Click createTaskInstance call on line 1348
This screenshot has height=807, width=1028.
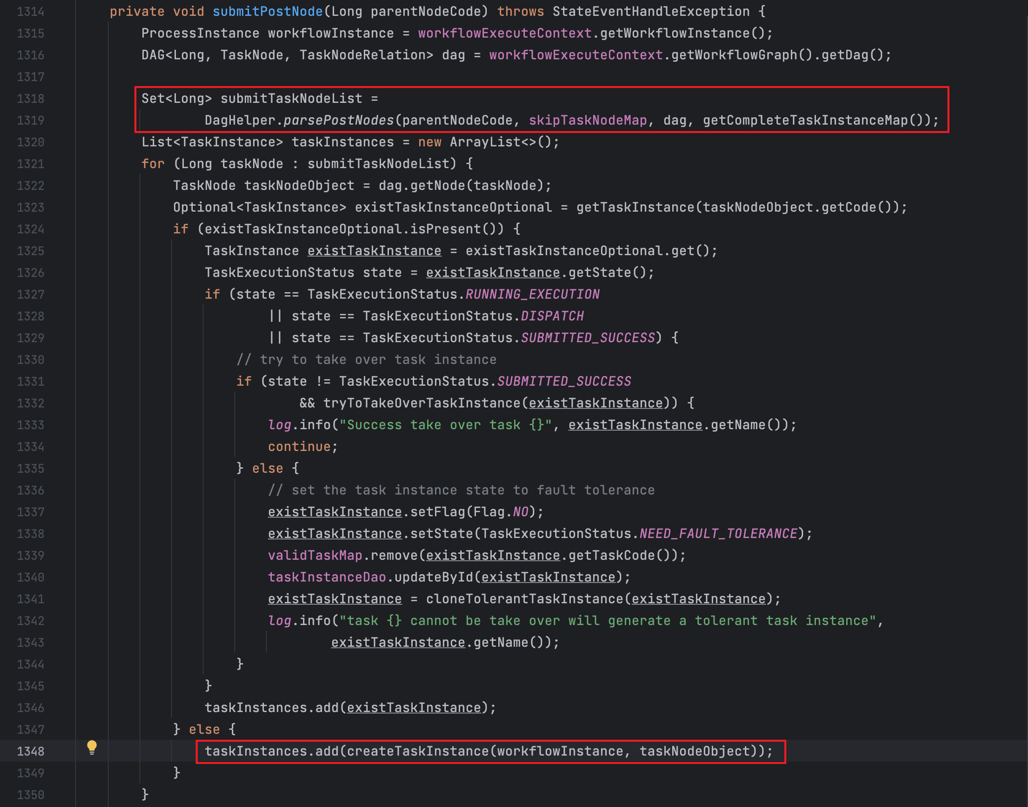[x=418, y=751]
